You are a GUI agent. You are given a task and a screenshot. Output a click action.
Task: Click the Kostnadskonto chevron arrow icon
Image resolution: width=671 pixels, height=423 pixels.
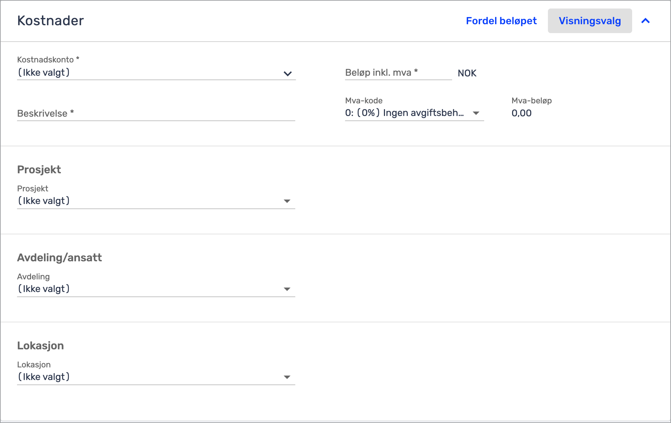pyautogui.click(x=288, y=73)
